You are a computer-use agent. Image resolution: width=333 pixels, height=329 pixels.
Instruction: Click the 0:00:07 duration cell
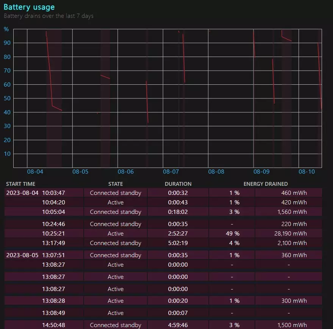coord(178,313)
